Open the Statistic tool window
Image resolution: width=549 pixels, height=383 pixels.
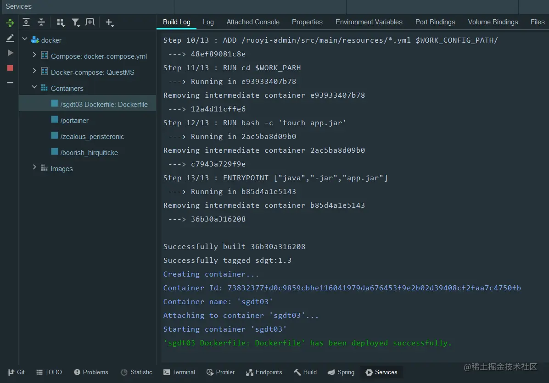[136, 372]
